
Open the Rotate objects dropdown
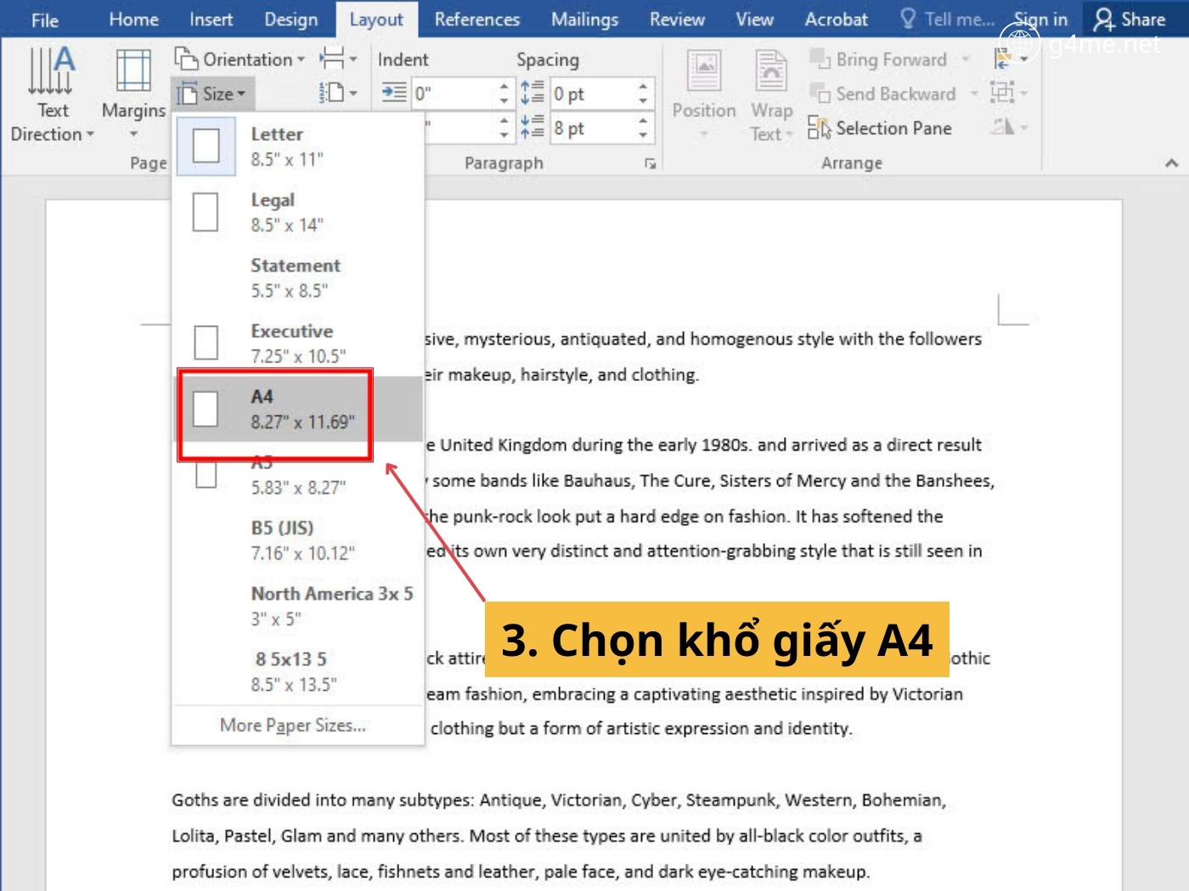point(1010,127)
